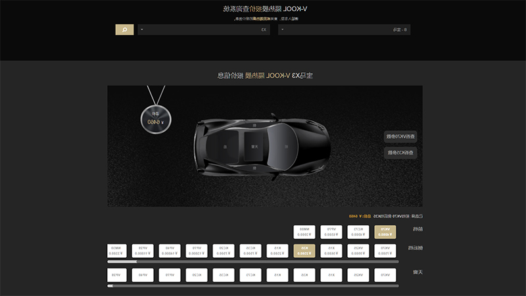This screenshot has width=526, height=296.
Task: Select VK35 in the 天窗 row
Action: (x=358, y=275)
